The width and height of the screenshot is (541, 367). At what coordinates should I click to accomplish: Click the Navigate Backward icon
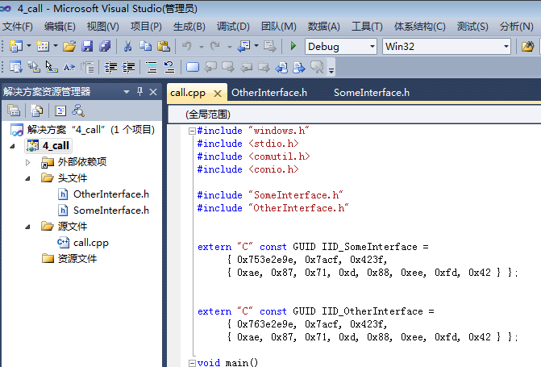tap(244, 46)
